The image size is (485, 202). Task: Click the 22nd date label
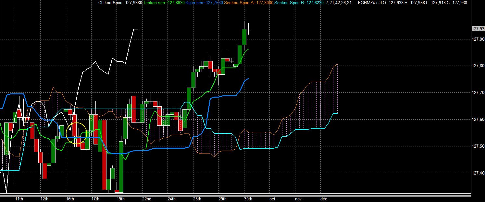point(146,199)
